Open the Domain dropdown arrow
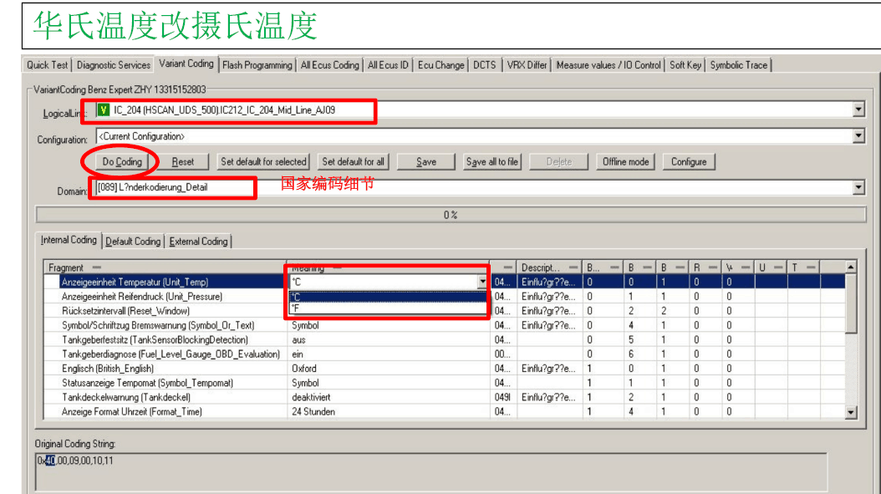The image size is (881, 494). click(858, 188)
